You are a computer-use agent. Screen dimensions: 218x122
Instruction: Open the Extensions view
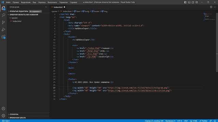coord(3,37)
